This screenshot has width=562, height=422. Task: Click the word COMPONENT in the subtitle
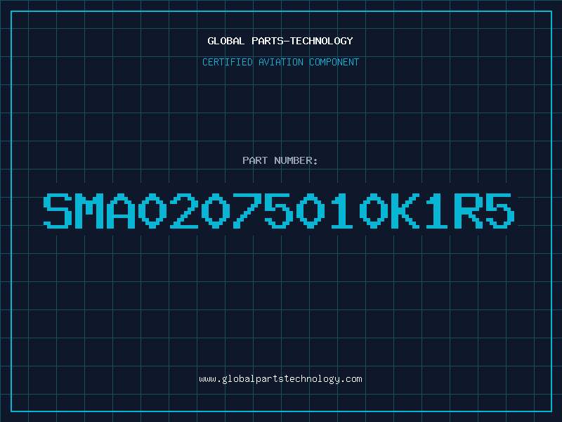pos(334,62)
